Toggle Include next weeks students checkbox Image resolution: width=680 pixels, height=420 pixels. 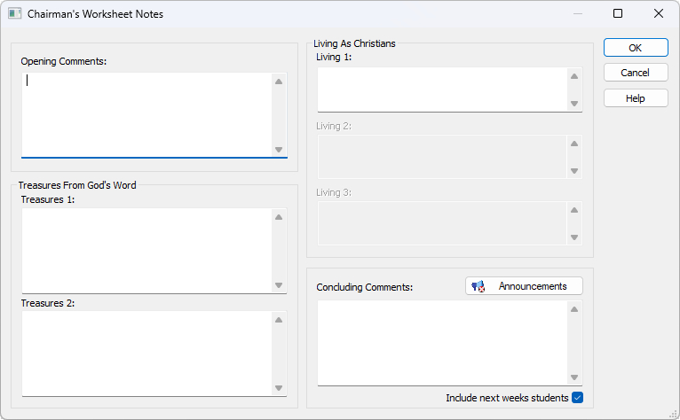577,398
